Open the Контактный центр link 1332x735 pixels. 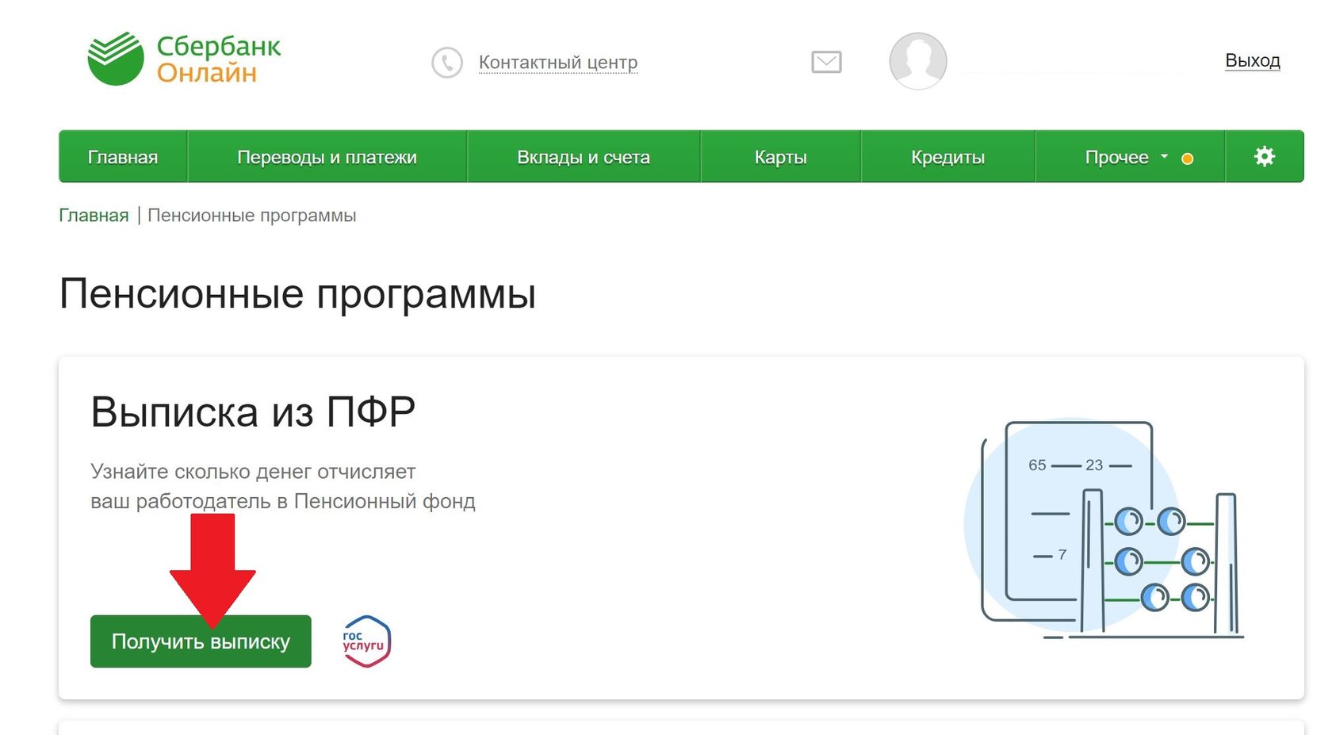click(x=558, y=63)
